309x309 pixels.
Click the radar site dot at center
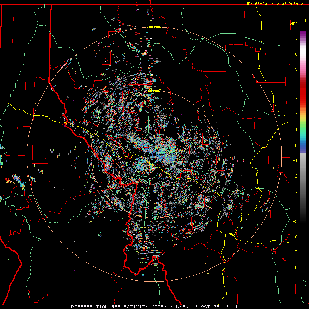tap(154, 154)
